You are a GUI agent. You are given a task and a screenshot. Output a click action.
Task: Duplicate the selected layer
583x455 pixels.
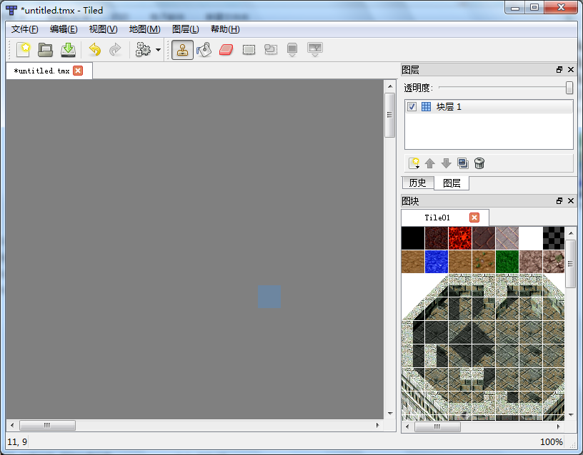coord(463,163)
